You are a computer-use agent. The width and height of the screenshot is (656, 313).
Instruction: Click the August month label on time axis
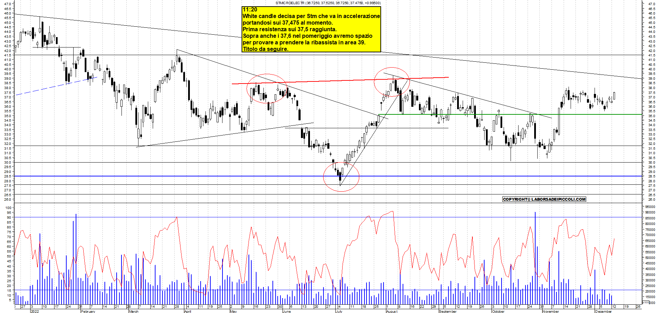pos(392,311)
